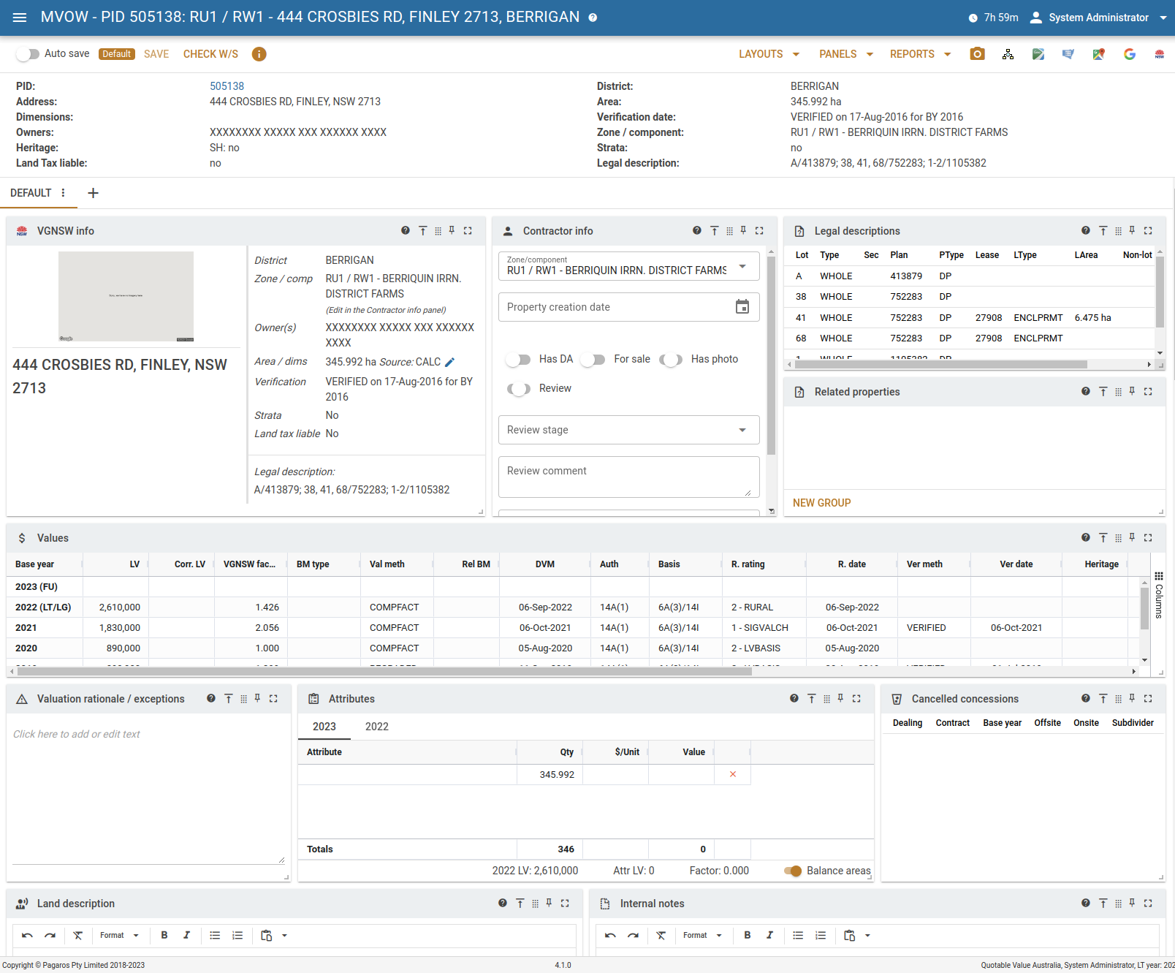The height and width of the screenshot is (973, 1175).
Task: Click the Default layout badge
Action: pyautogui.click(x=117, y=54)
